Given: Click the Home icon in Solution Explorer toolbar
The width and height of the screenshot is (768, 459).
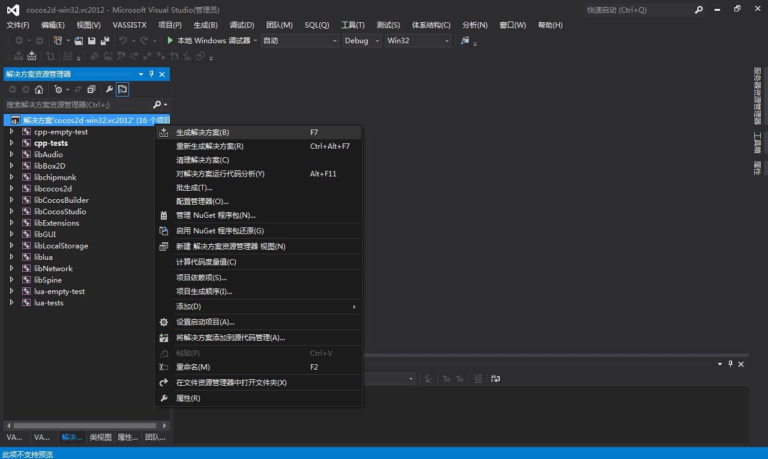Looking at the screenshot, I should coord(39,89).
